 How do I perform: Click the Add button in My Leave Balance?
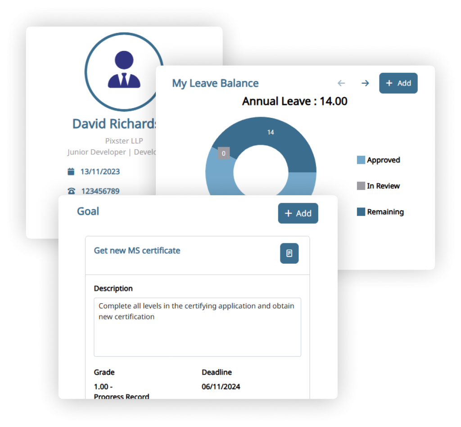398,83
